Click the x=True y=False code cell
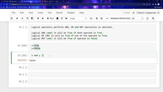The width and height of the screenshot is (163, 92). pos(92,47)
